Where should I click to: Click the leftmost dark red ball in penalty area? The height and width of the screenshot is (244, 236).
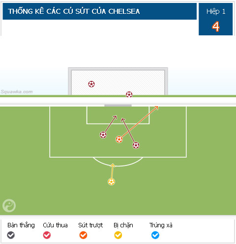pos(103,135)
